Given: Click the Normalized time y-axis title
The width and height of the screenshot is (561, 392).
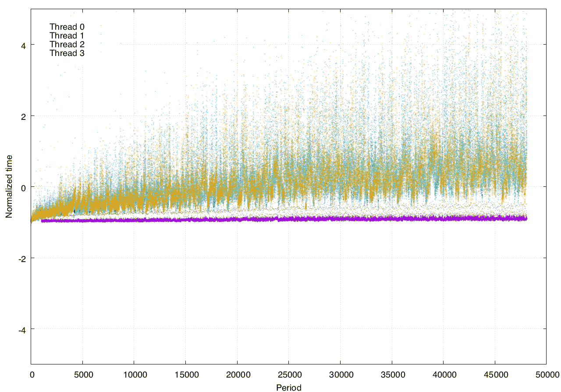Looking at the screenshot, I should point(9,186).
